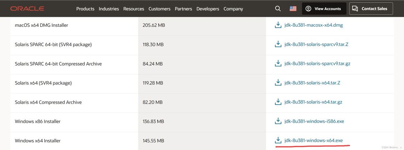Download jdk-8u381-solaris-x64.tar.gz link
The height and width of the screenshot is (150, 404).
pos(313,102)
